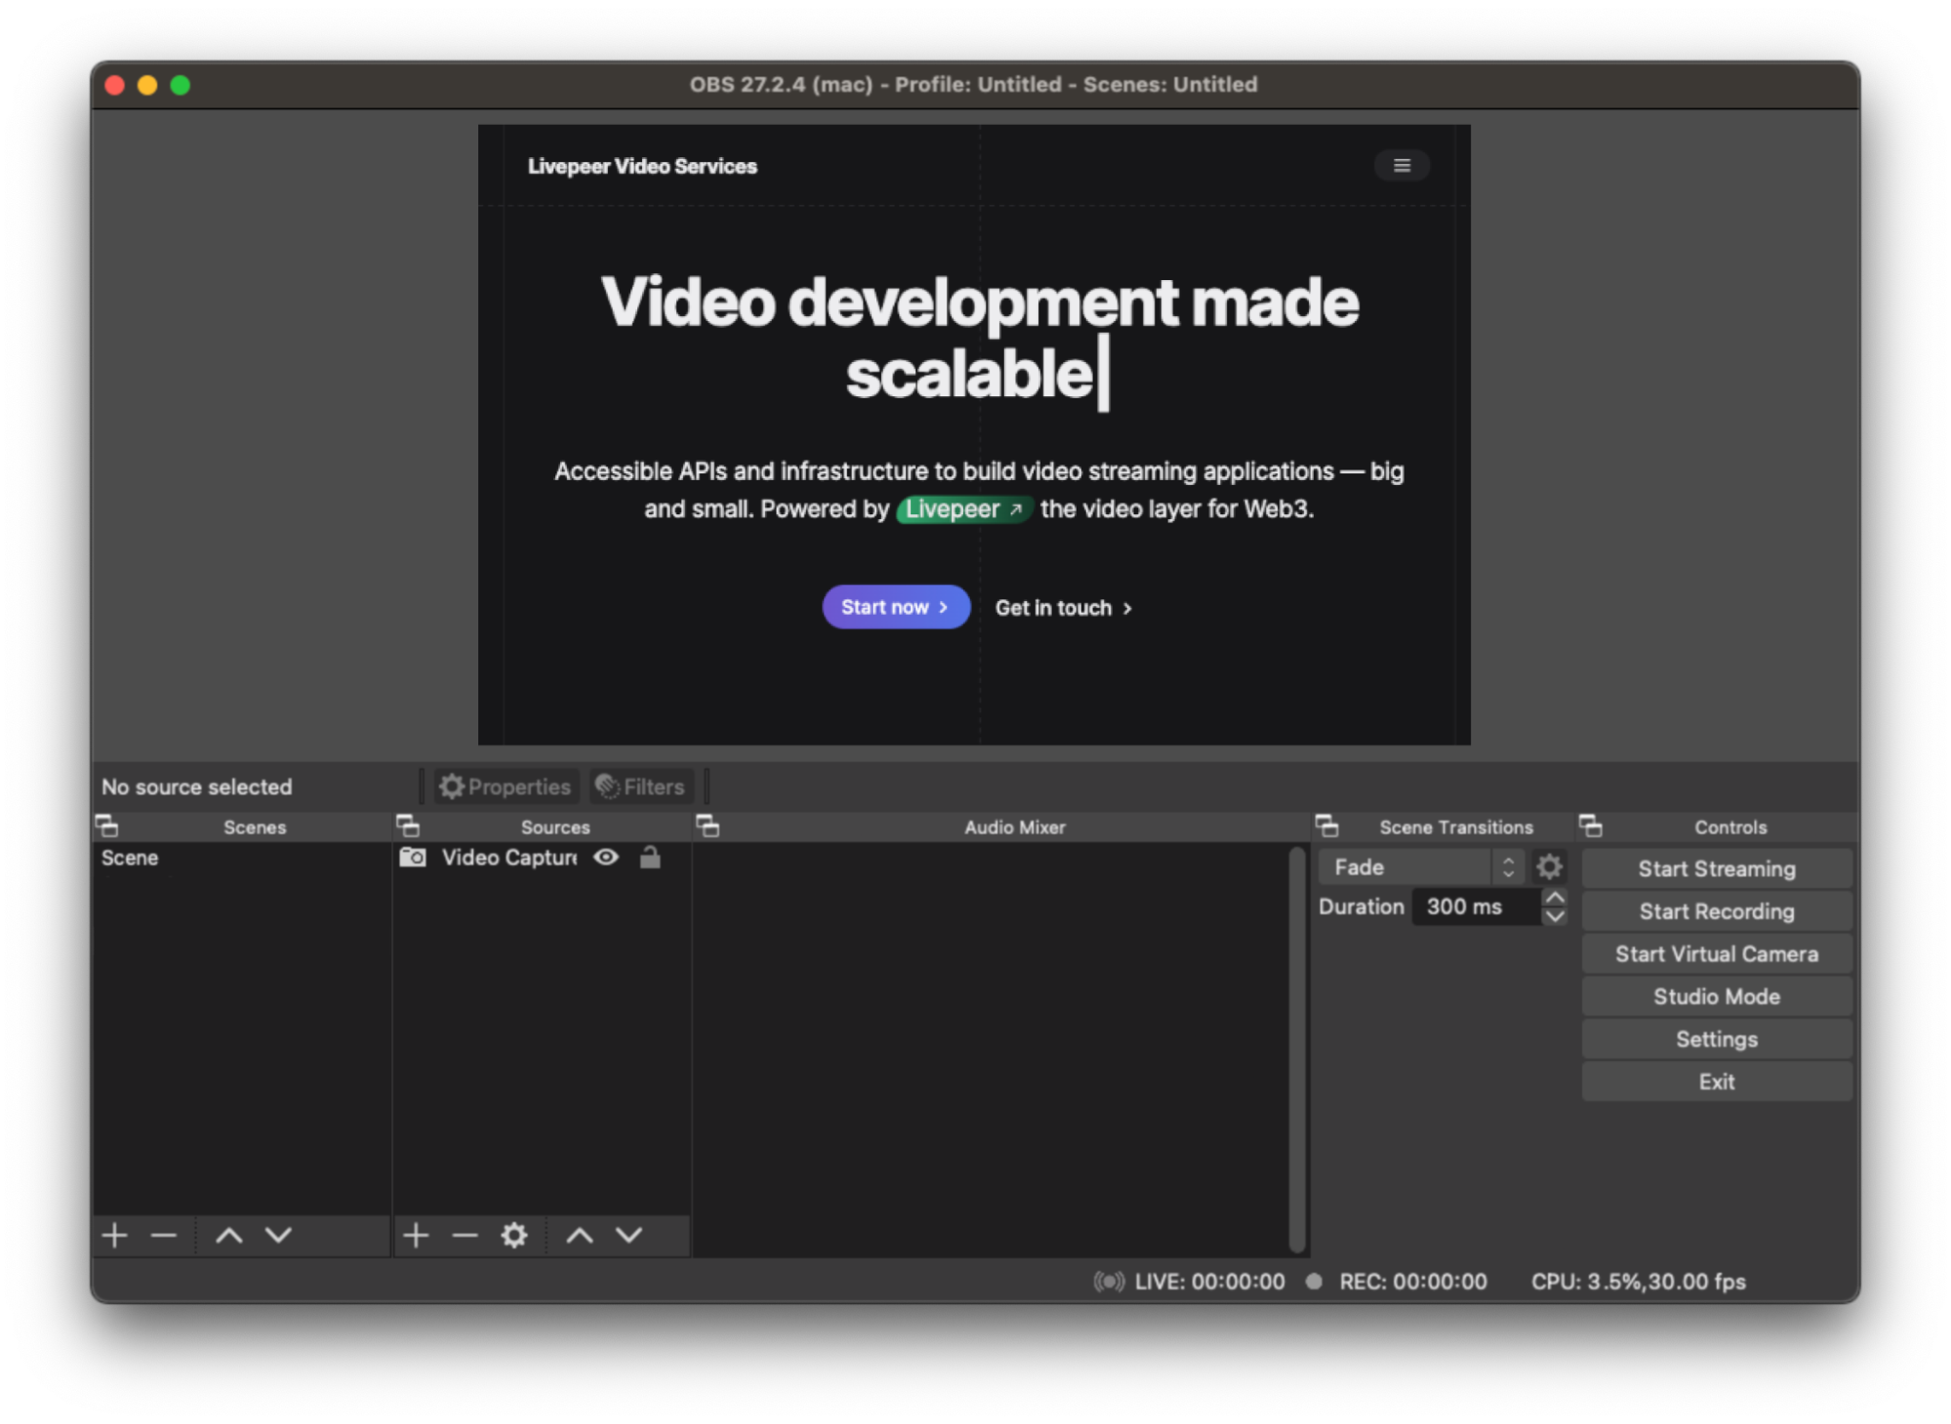Click Start Streaming button
Viewport: 1951px width, 1424px height.
point(1716,869)
